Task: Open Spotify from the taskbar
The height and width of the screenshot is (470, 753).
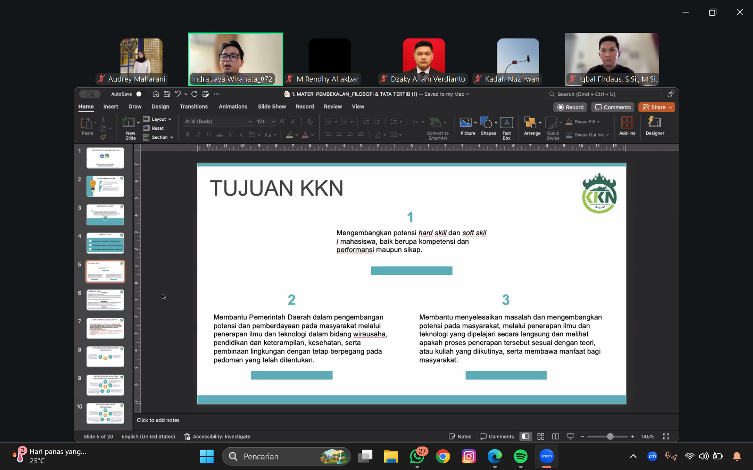Action: [x=520, y=456]
